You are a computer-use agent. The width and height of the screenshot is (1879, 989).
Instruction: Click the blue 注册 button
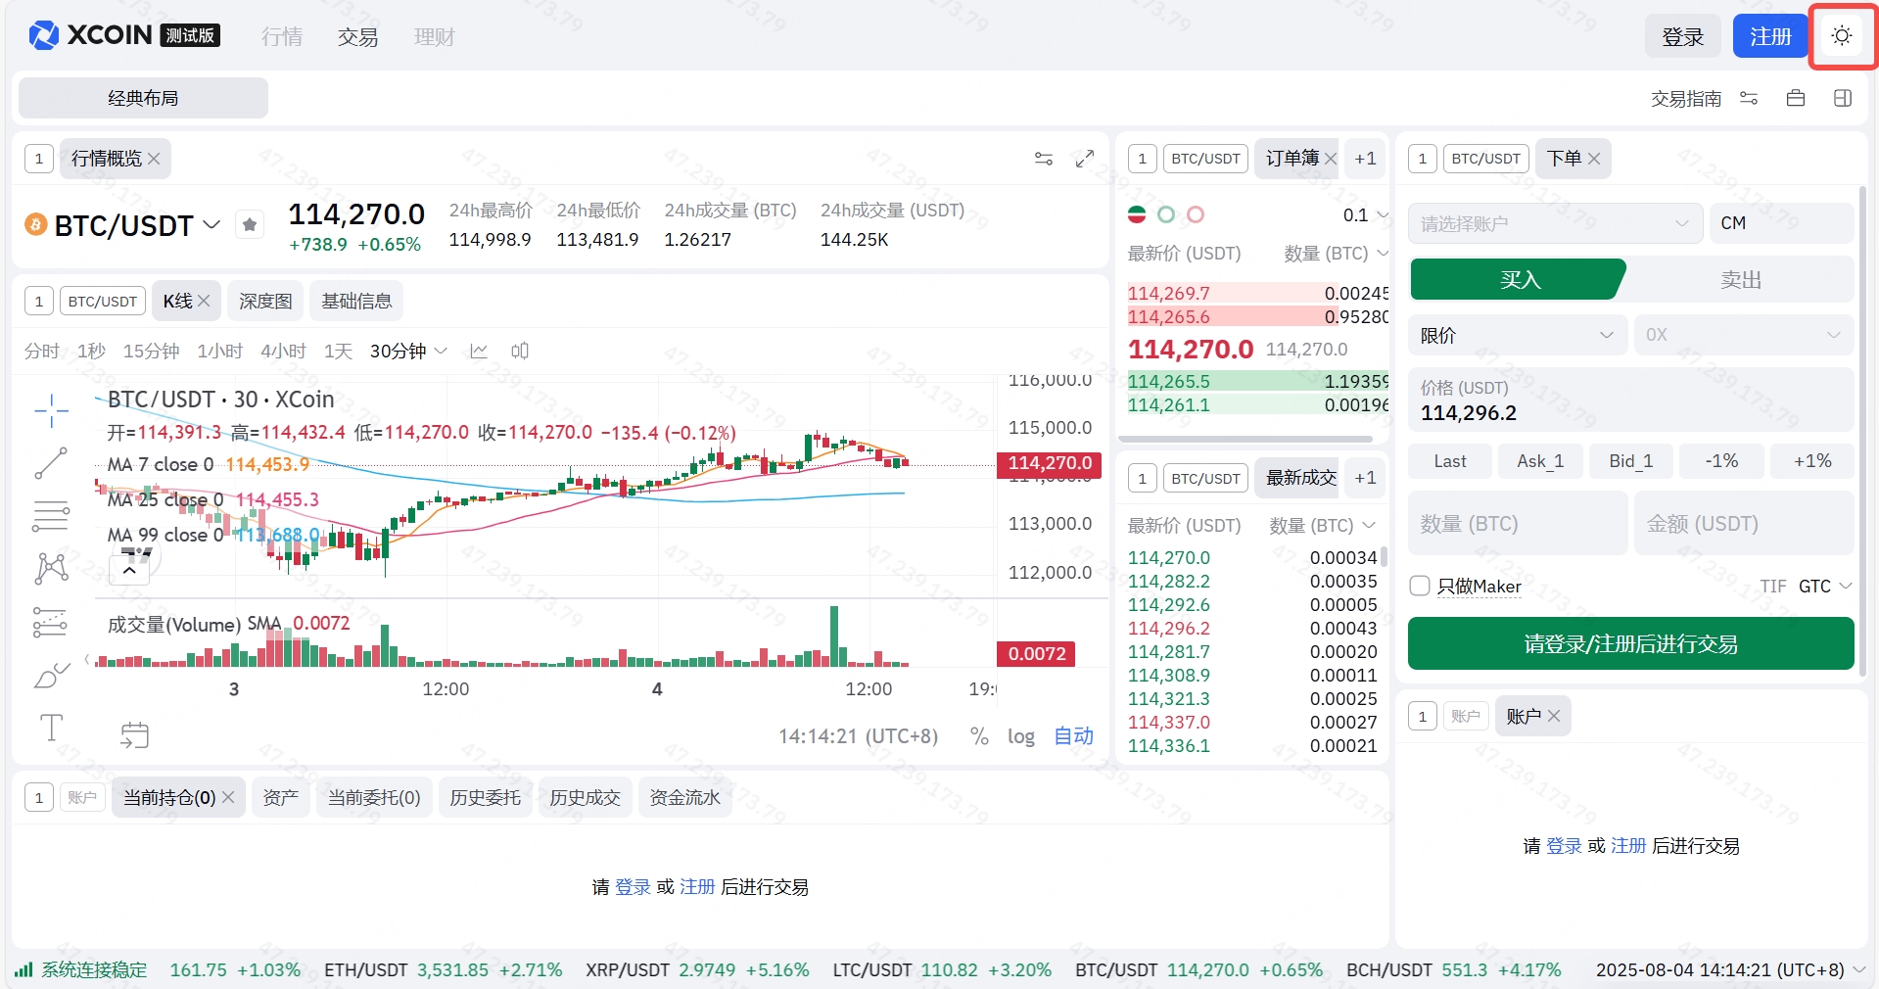click(x=1769, y=36)
